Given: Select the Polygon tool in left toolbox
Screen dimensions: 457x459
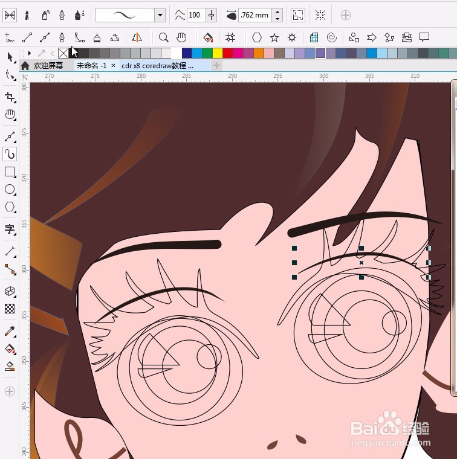Looking at the screenshot, I should click(10, 207).
